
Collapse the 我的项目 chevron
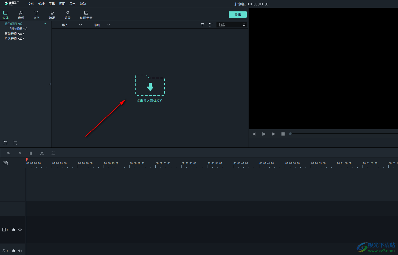click(45, 24)
